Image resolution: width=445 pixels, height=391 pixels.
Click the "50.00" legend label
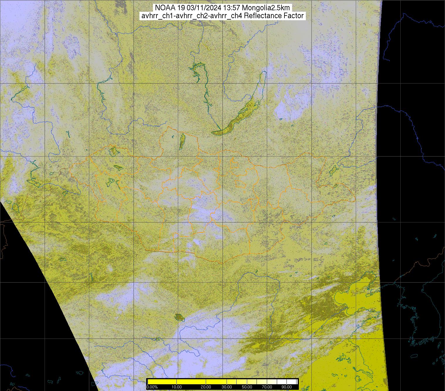[247, 387]
